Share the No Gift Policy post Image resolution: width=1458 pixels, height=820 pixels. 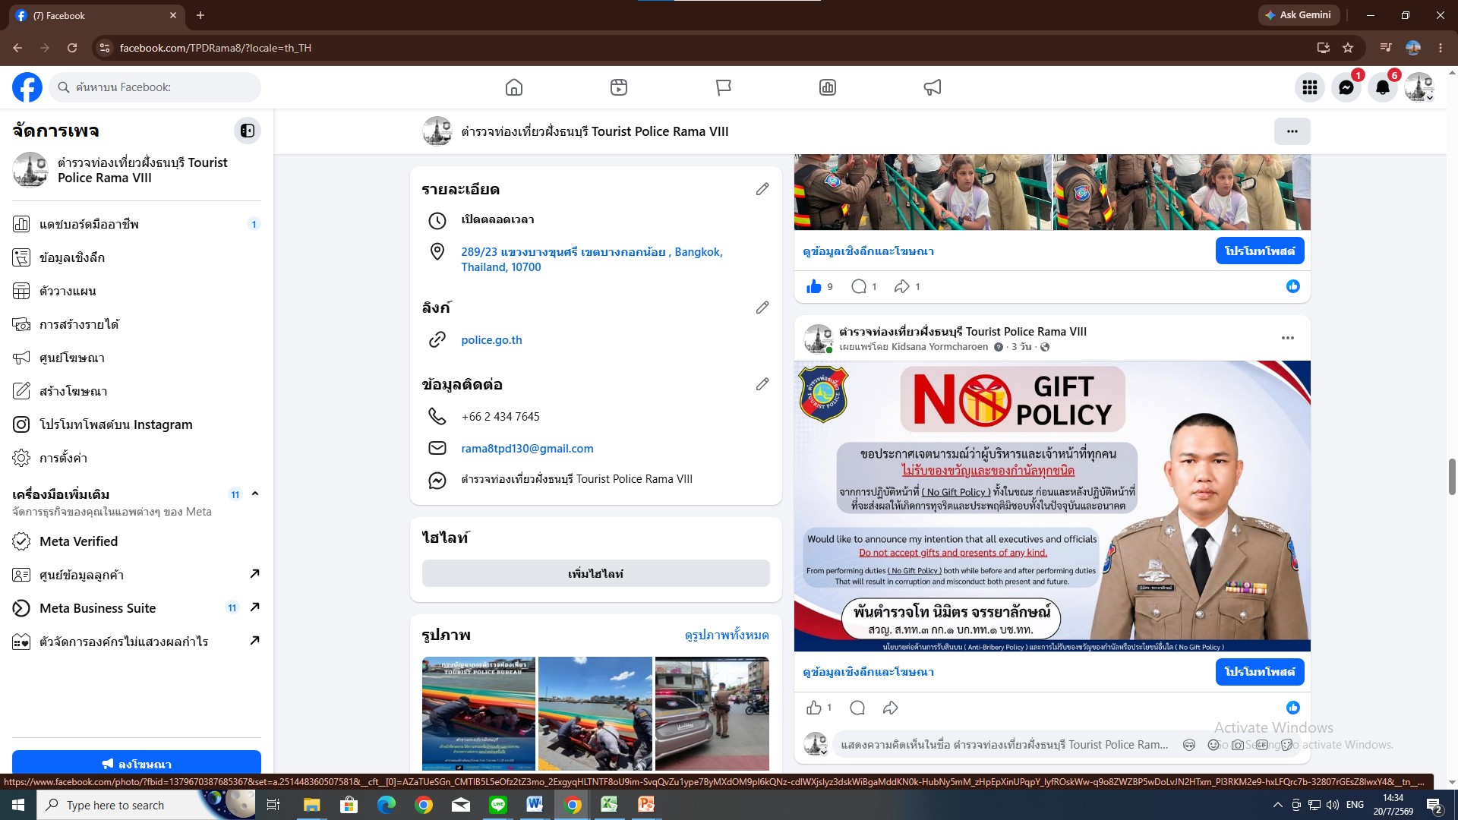tap(891, 708)
